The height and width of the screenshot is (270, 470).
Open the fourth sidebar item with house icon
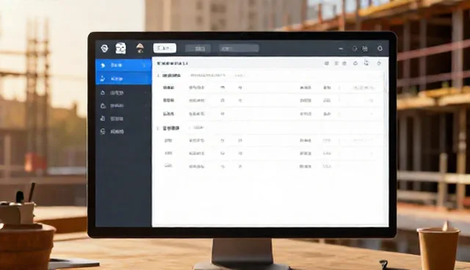click(123, 106)
